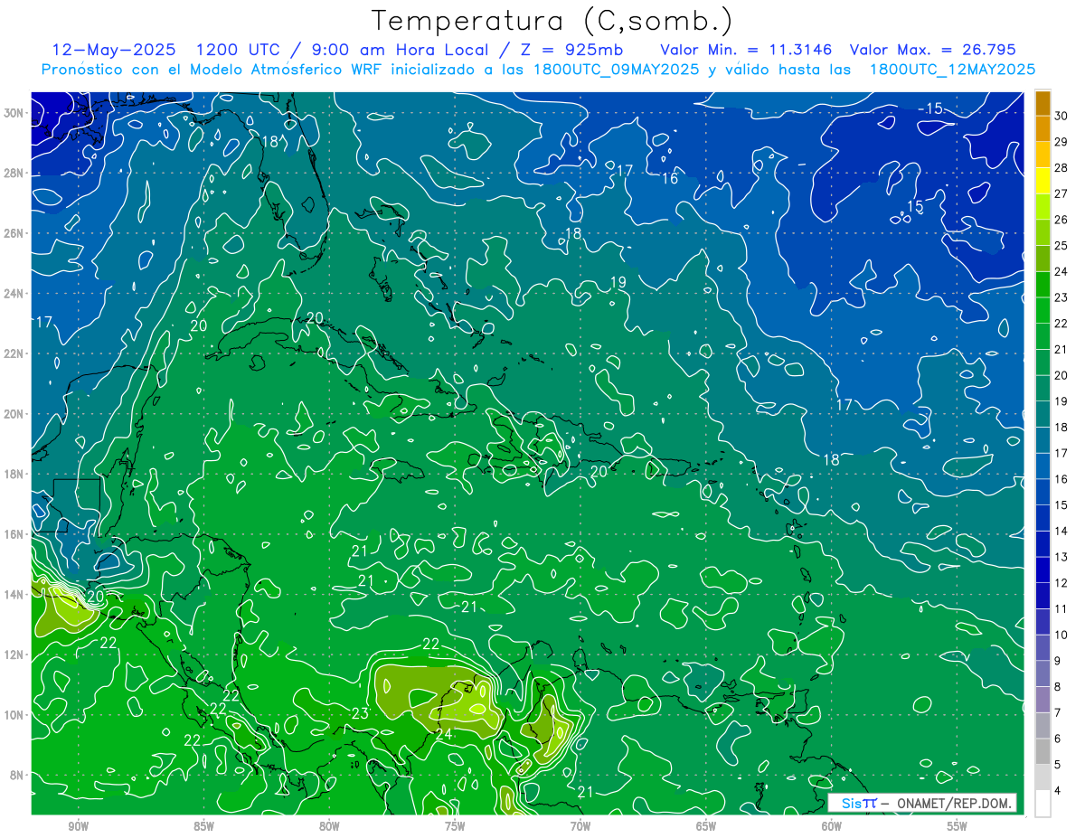
Task: Click the 90W longitude axis label
Action: 78,826
